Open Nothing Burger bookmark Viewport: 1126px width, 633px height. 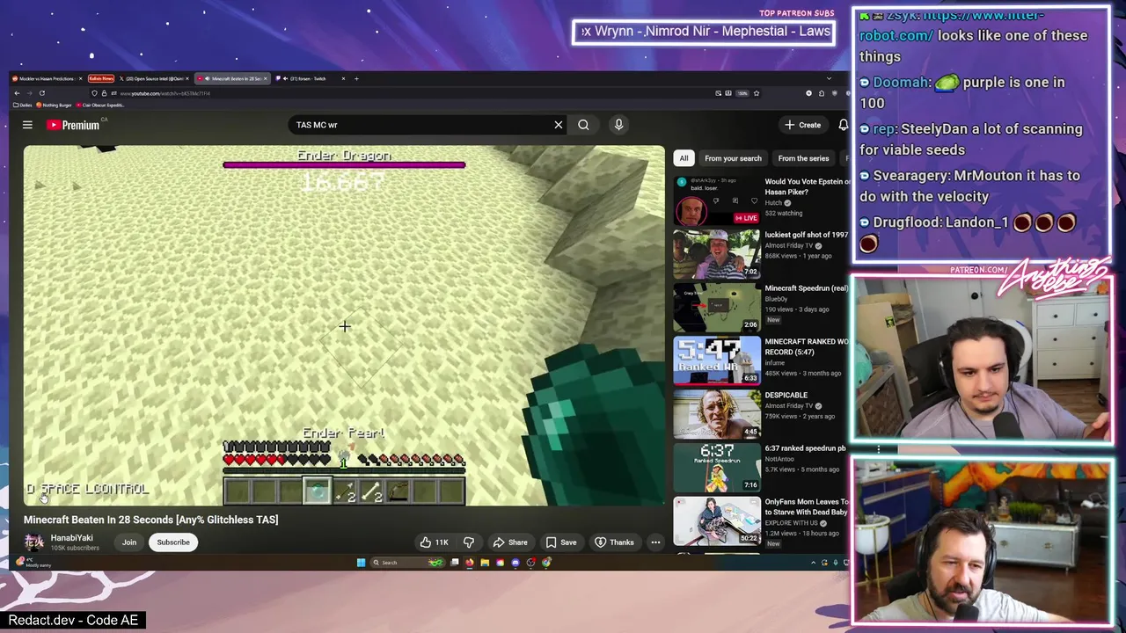[54, 105]
